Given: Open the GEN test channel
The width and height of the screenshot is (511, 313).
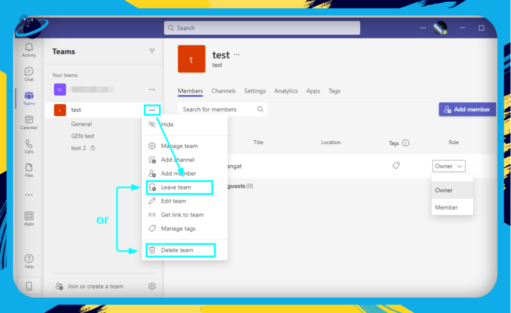Looking at the screenshot, I should (83, 136).
